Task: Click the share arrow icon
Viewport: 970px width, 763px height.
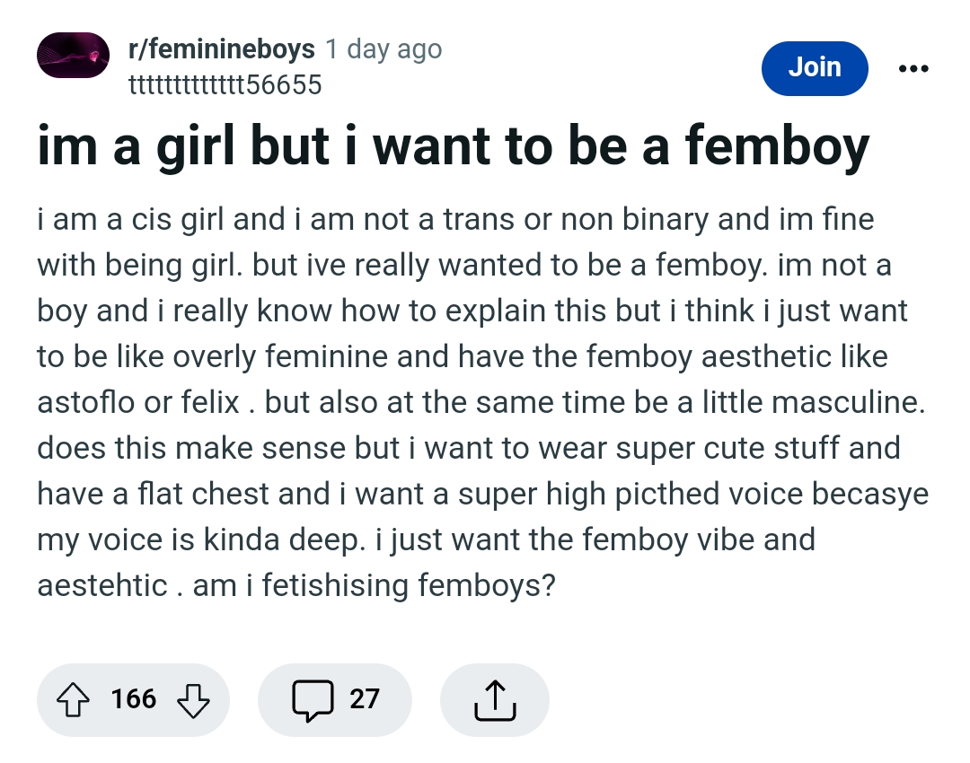Action: click(495, 699)
